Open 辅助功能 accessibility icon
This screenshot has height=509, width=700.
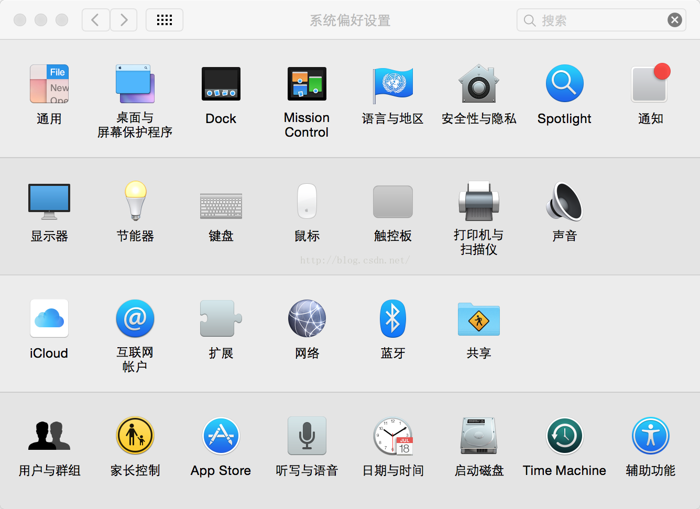coord(651,436)
